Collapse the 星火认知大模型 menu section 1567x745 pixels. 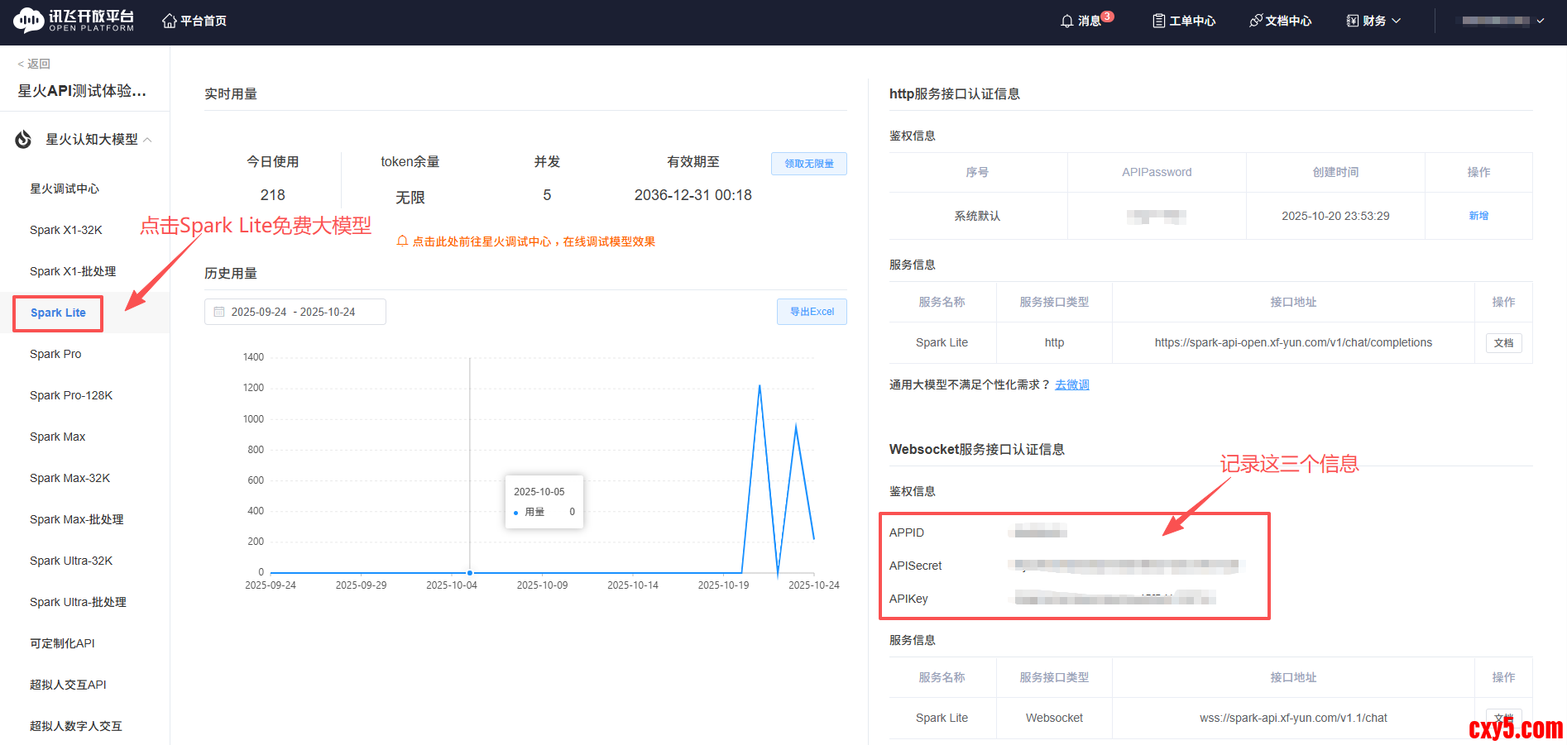click(x=147, y=140)
